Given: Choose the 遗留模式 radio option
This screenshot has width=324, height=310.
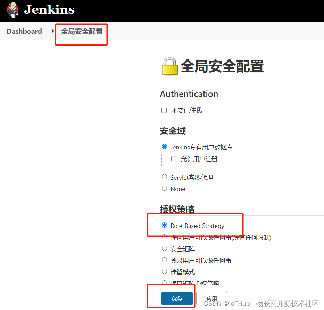Looking at the screenshot, I should click(165, 271).
